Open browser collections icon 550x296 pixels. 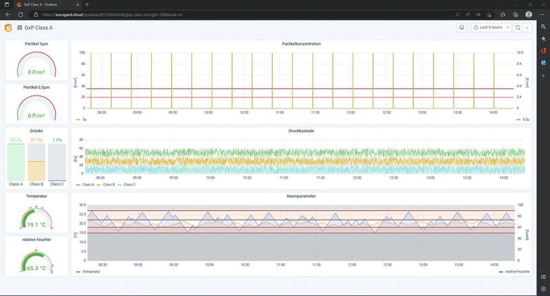point(516,14)
